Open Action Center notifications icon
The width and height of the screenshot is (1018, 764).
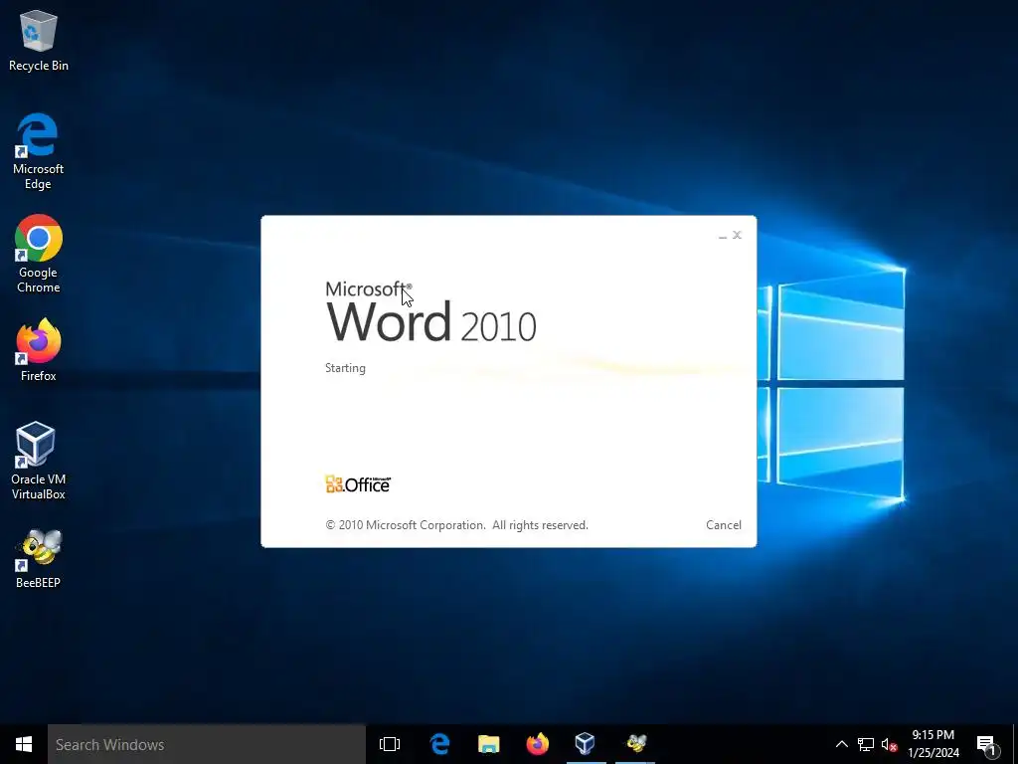(986, 746)
